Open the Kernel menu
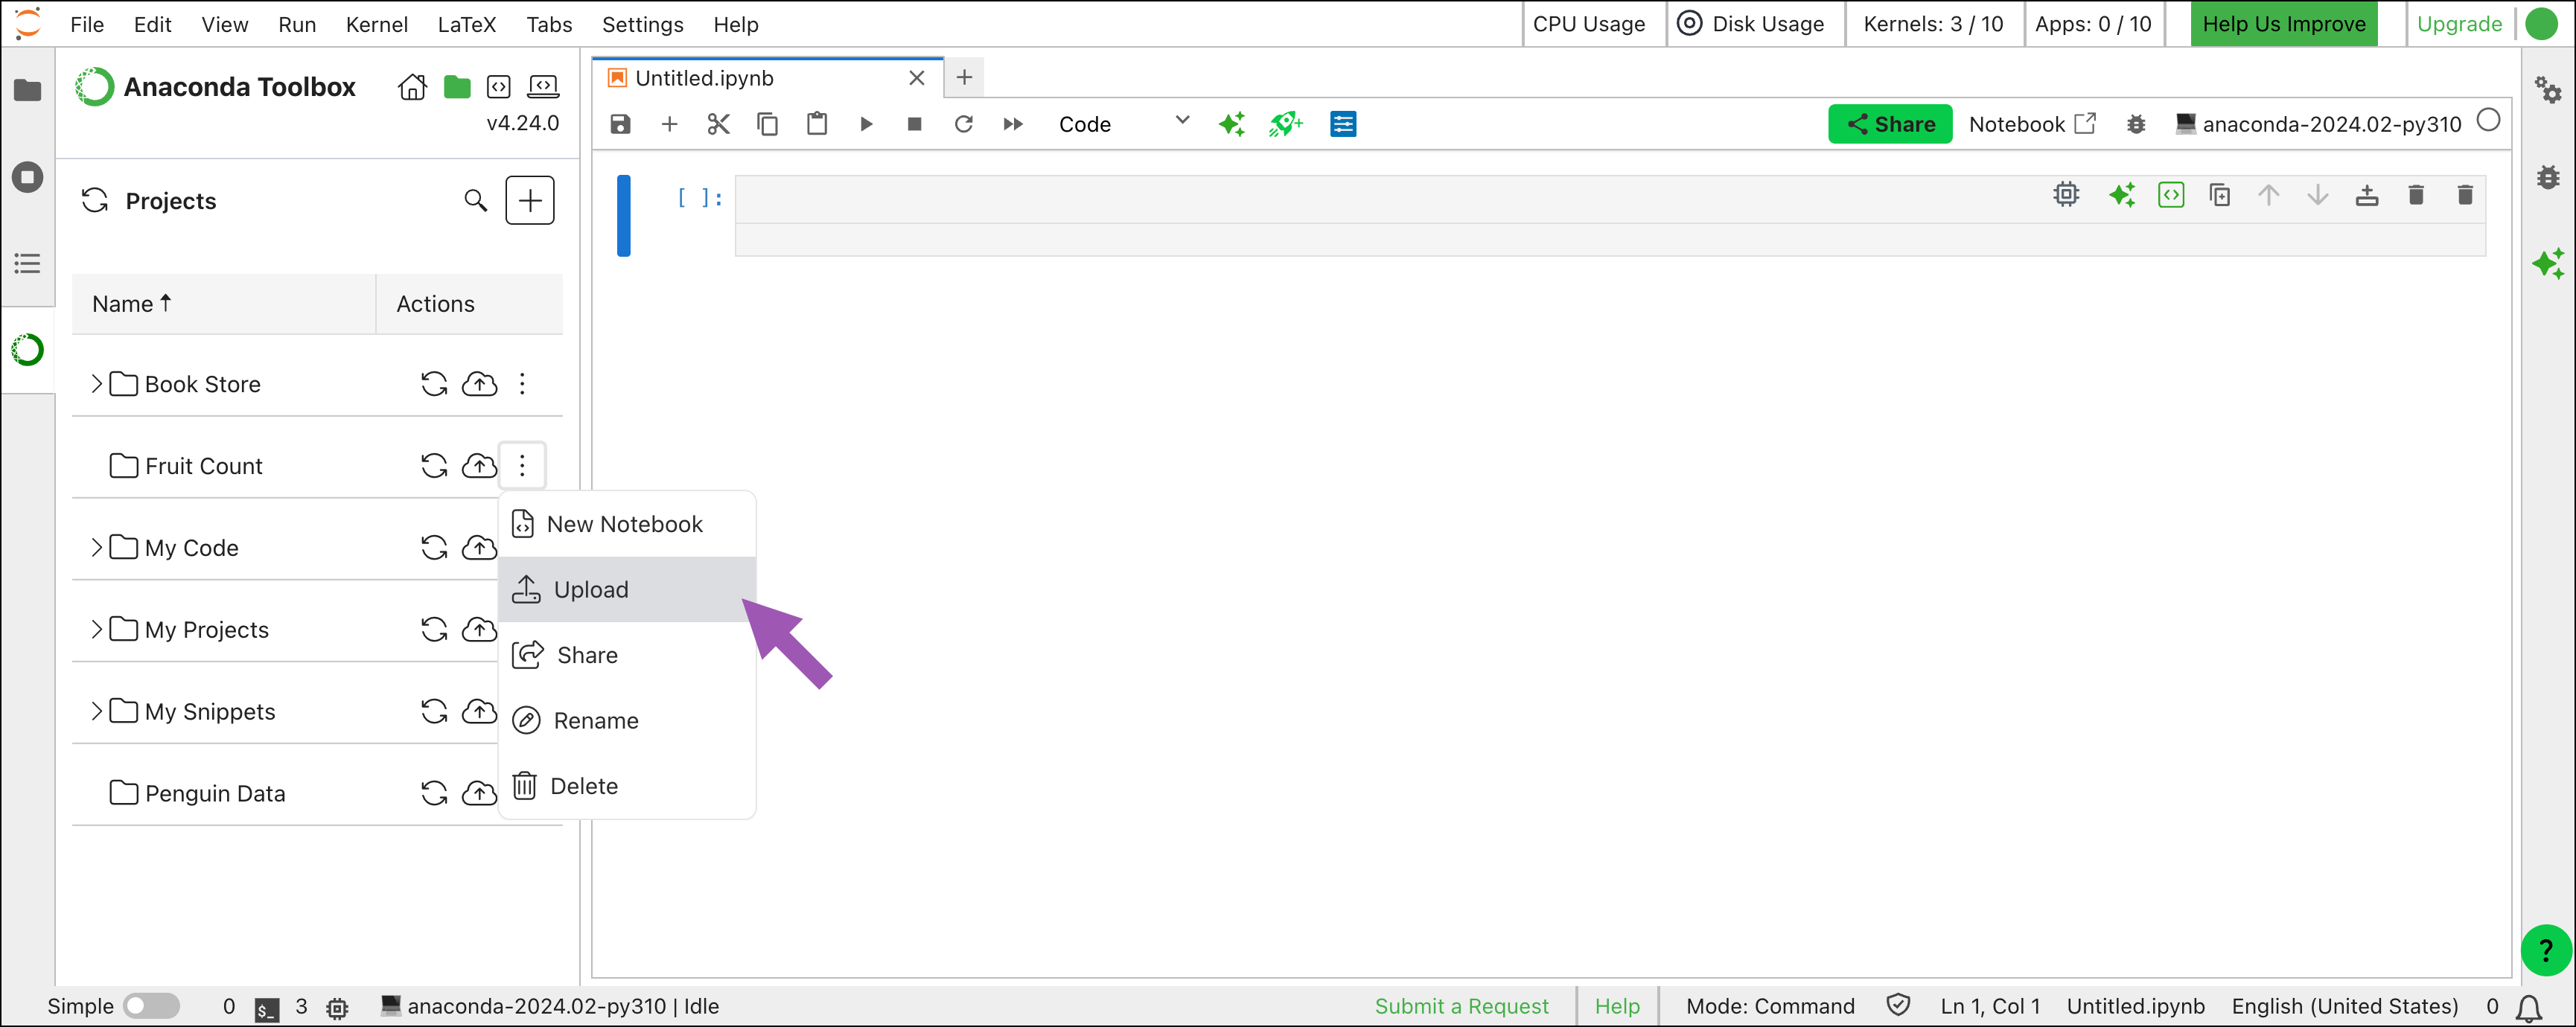Viewport: 2576px width, 1027px height. point(376,24)
